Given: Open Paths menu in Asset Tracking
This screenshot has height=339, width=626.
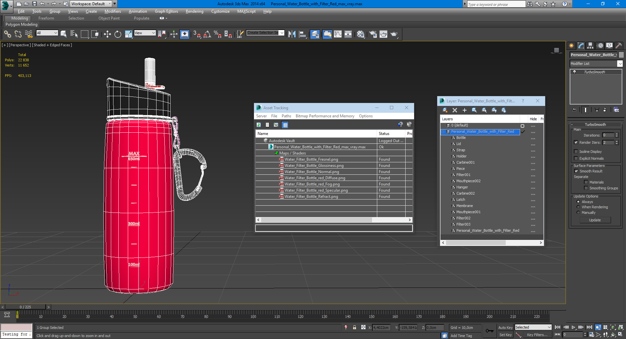Looking at the screenshot, I should [x=286, y=116].
